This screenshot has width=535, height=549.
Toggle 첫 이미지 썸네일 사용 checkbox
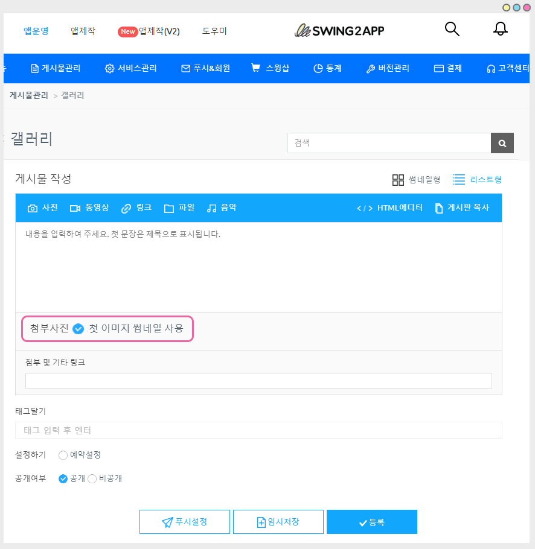click(78, 329)
